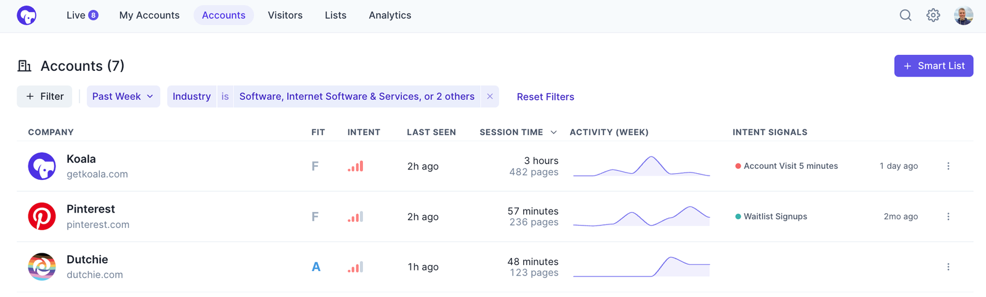Click the Reset Filters link
This screenshot has width=986, height=297.
[545, 97]
